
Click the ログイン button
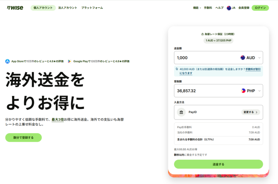tap(260, 8)
